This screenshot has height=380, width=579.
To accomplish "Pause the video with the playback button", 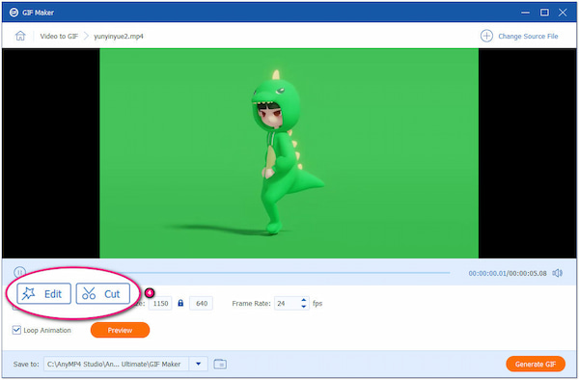I will coord(19,273).
